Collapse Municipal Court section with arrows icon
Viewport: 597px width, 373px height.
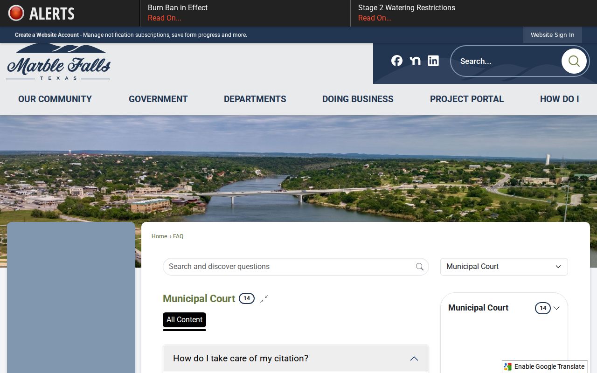click(264, 299)
